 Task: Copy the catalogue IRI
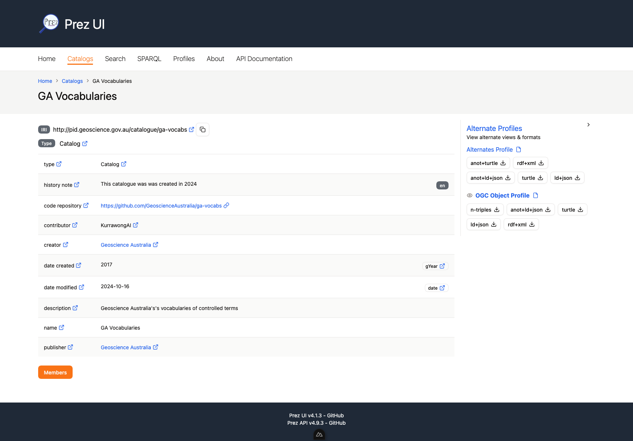(x=202, y=129)
